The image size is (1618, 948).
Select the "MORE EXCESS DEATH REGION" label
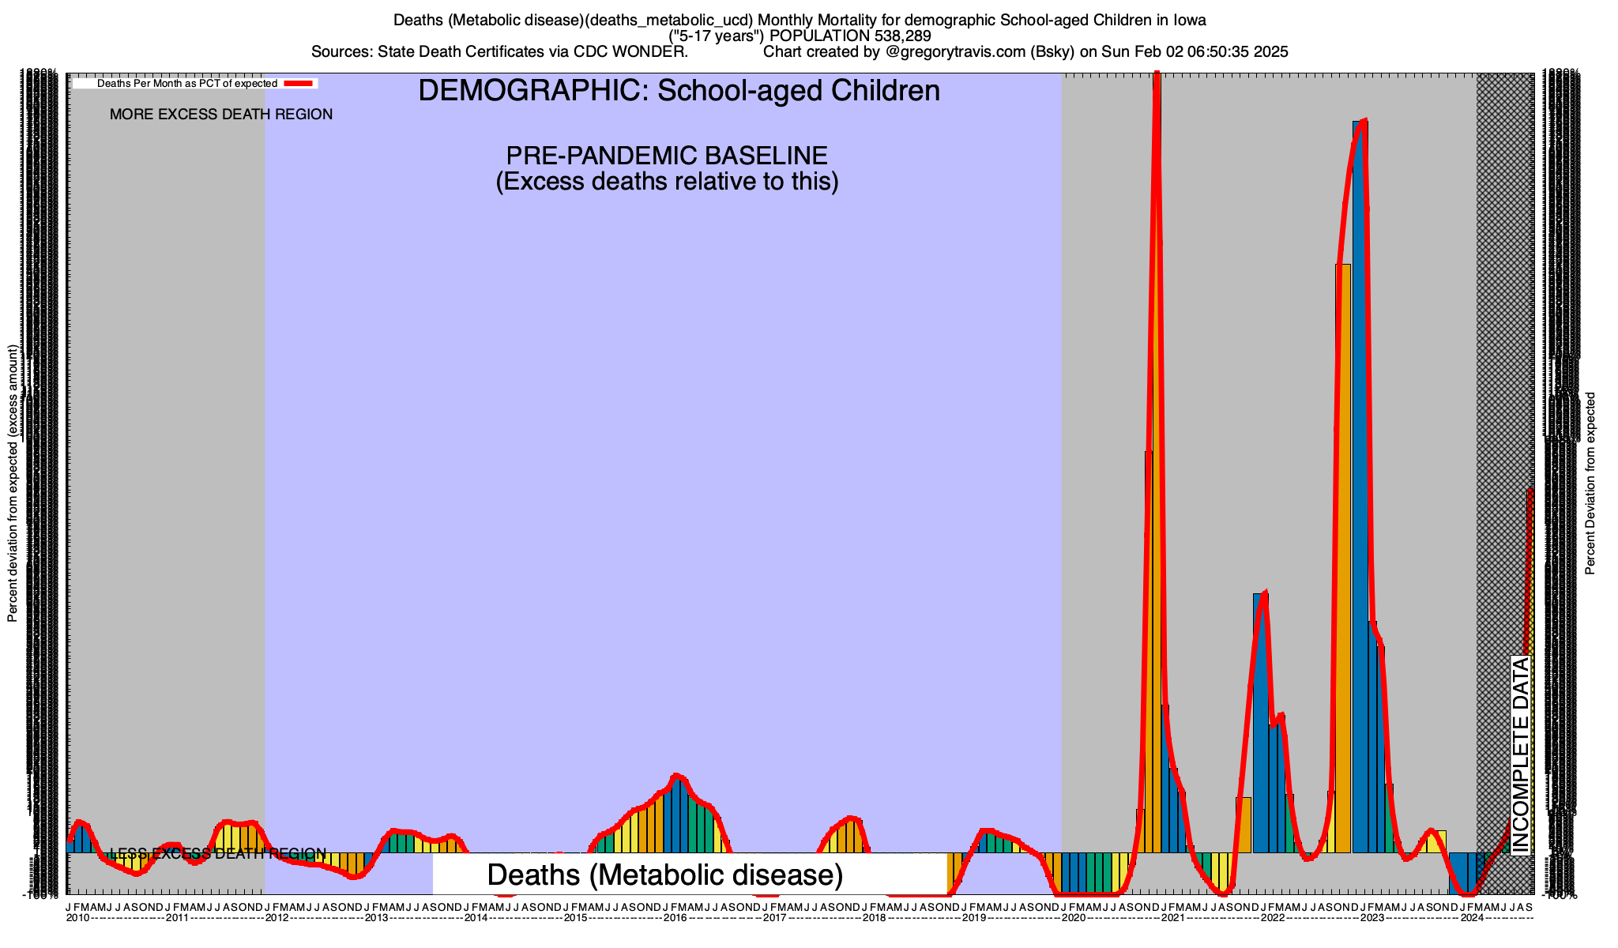[x=221, y=115]
